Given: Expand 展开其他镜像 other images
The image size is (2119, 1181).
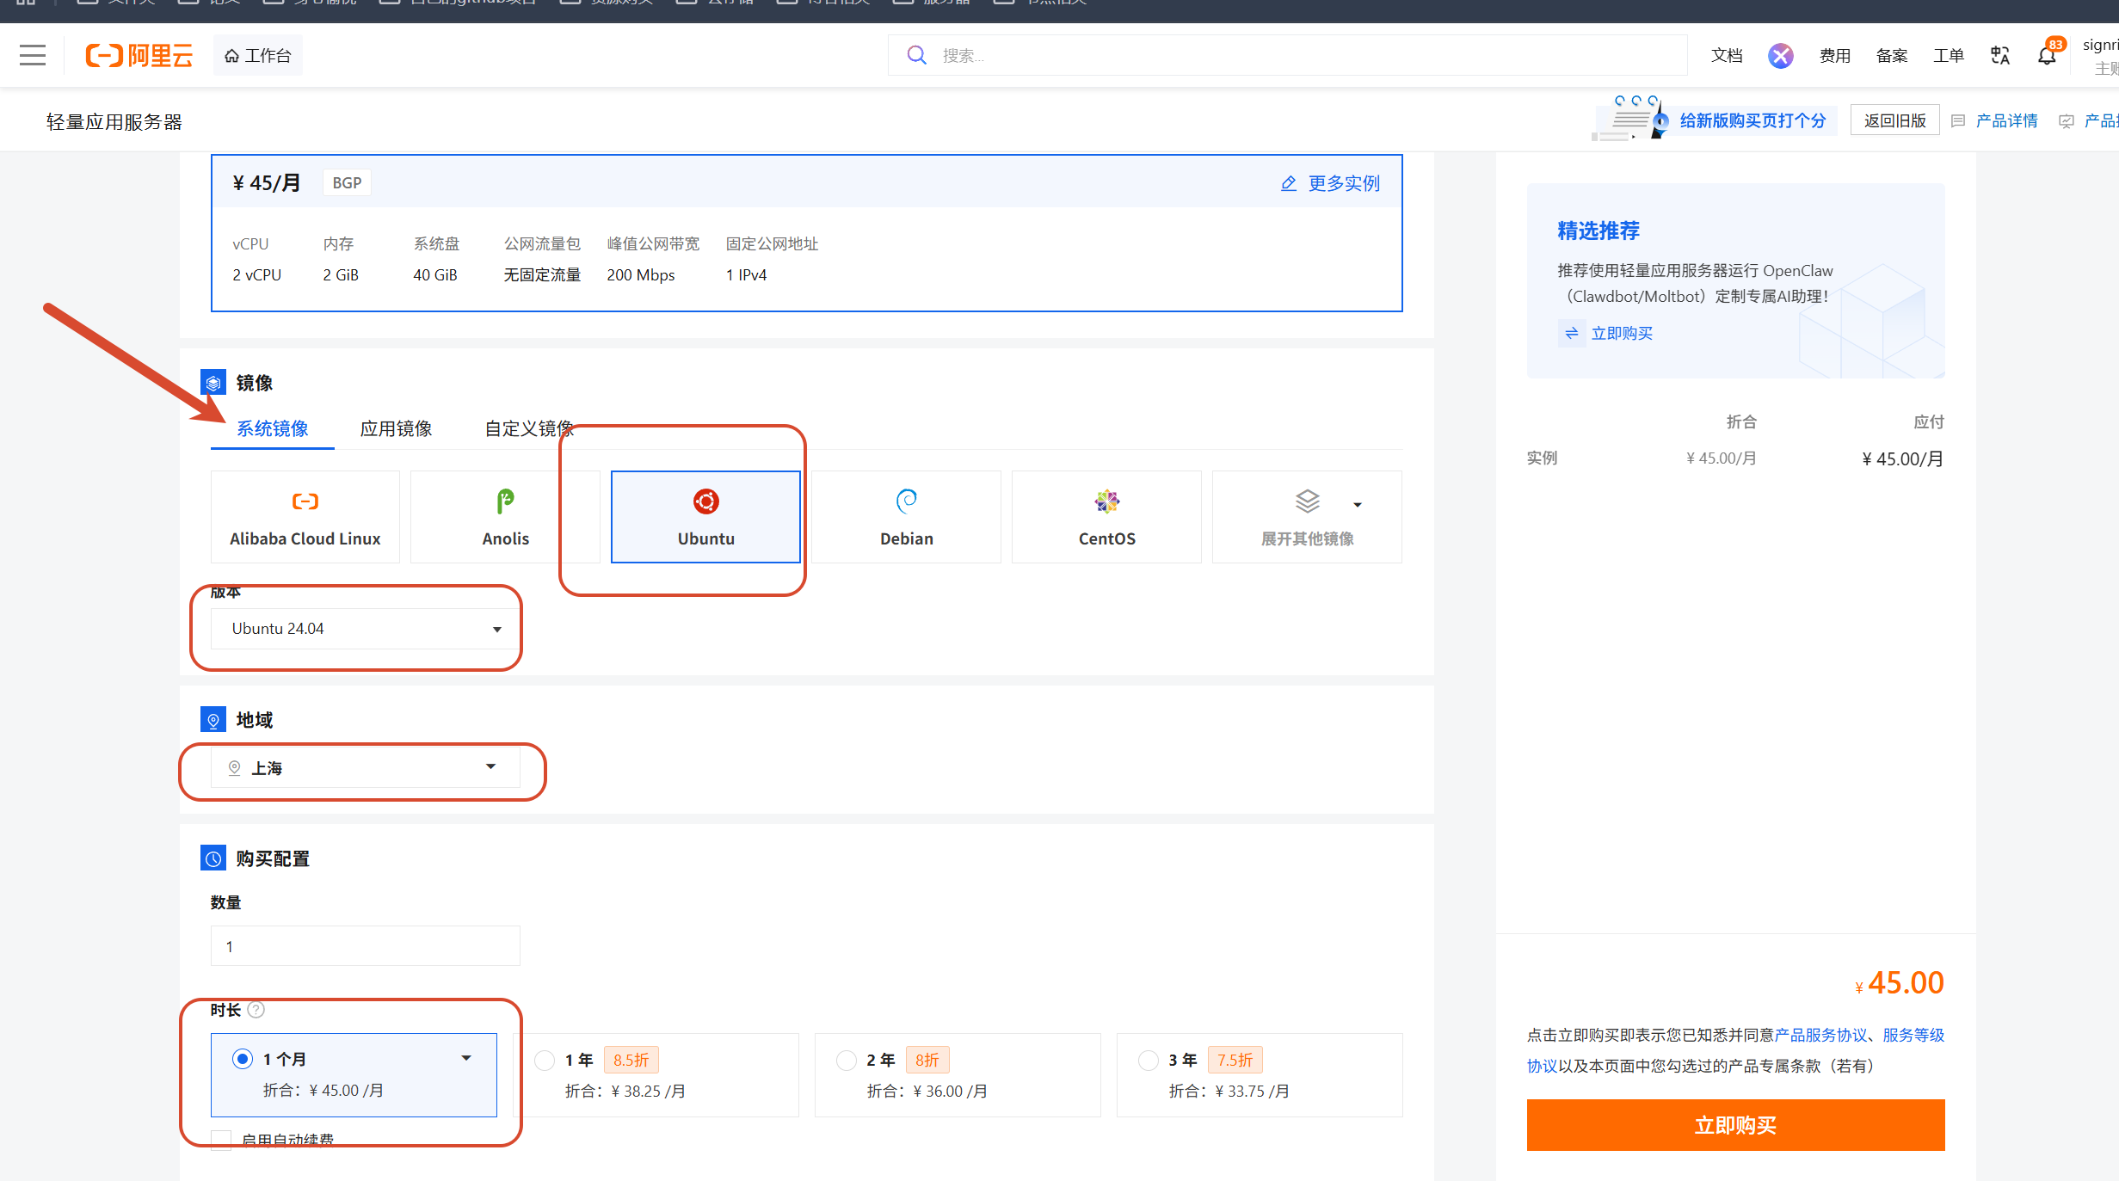Looking at the screenshot, I should pyautogui.click(x=1307, y=517).
